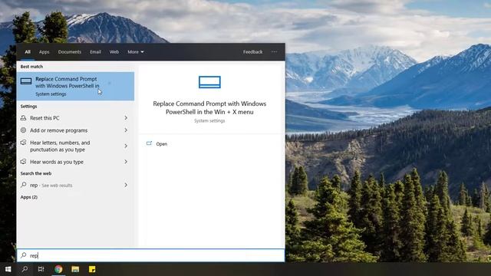
Task: Open Hear words as you type setting
Action: [x=75, y=162]
